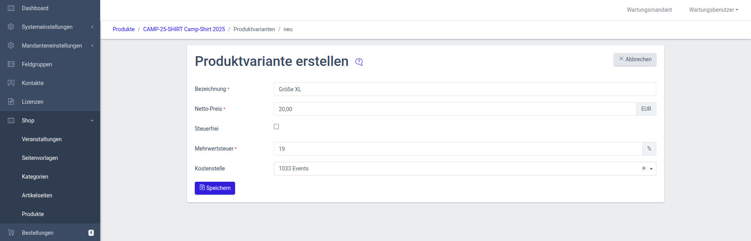Click the Speichern button
This screenshot has height=241, width=751.
click(215, 188)
